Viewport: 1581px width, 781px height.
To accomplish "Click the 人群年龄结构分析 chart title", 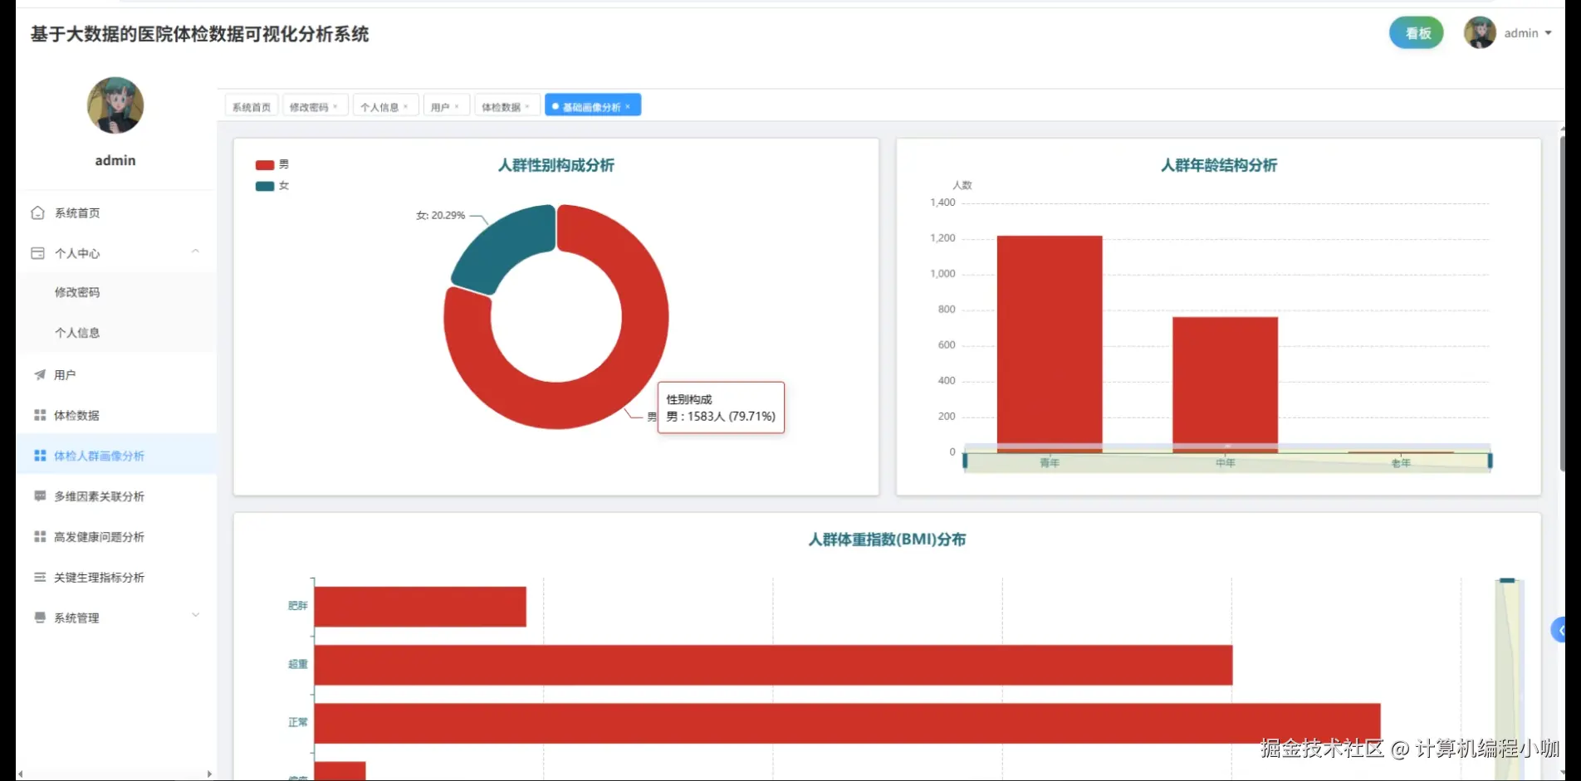I will [x=1218, y=165].
